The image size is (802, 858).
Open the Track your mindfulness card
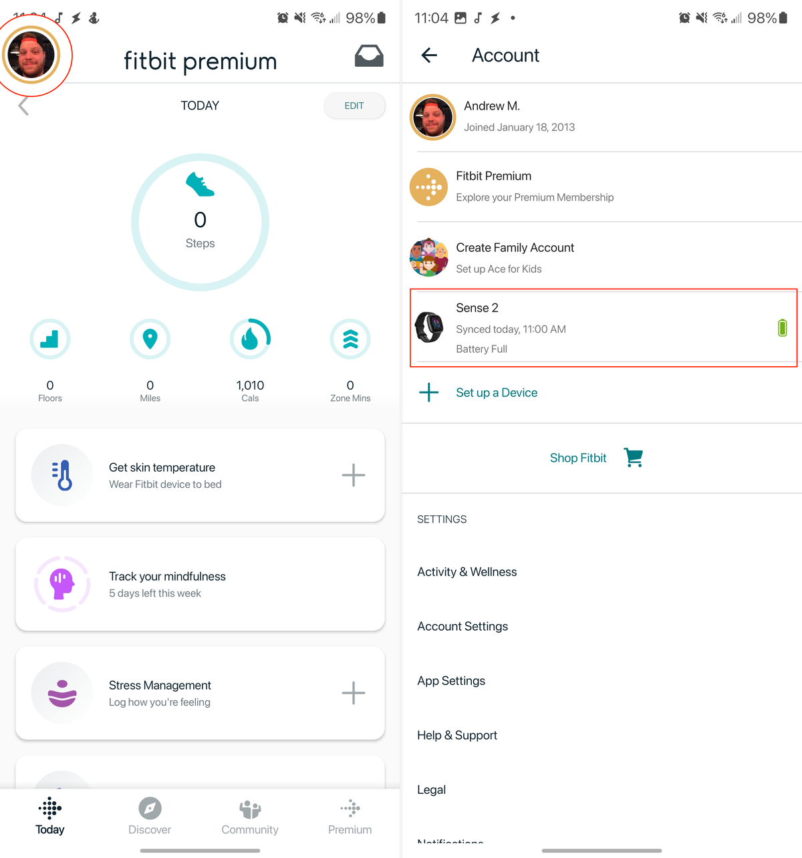(200, 584)
